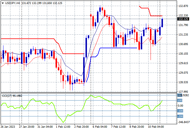Select the OHLC values 131.672 132.199 131.650 132.125
Image resolution: width=190 pixels, height=130 pixels.
(x=42, y=3)
